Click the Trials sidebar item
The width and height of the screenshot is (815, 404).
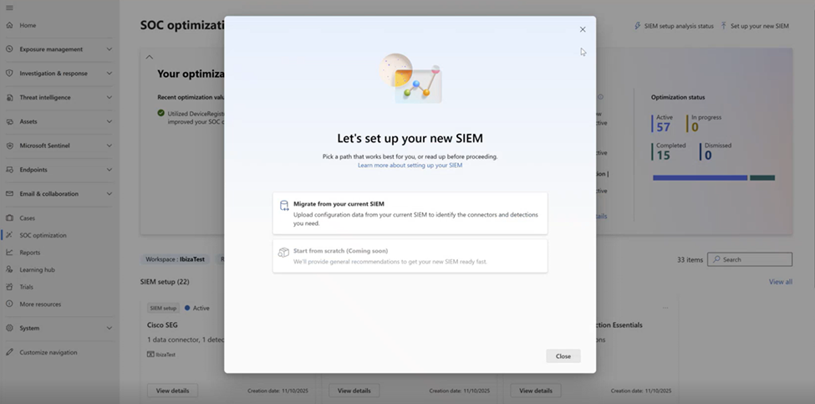[x=26, y=287]
